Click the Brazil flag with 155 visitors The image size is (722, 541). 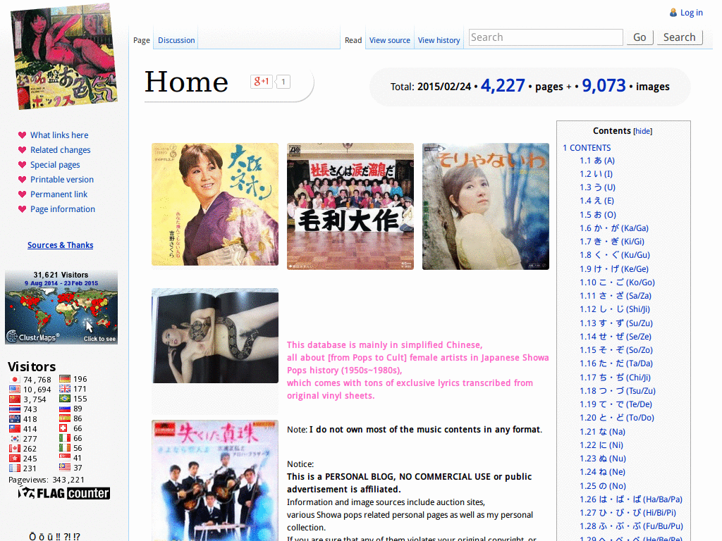[x=65, y=399]
